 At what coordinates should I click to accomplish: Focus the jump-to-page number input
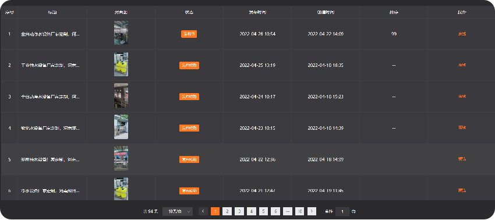tap(342, 211)
